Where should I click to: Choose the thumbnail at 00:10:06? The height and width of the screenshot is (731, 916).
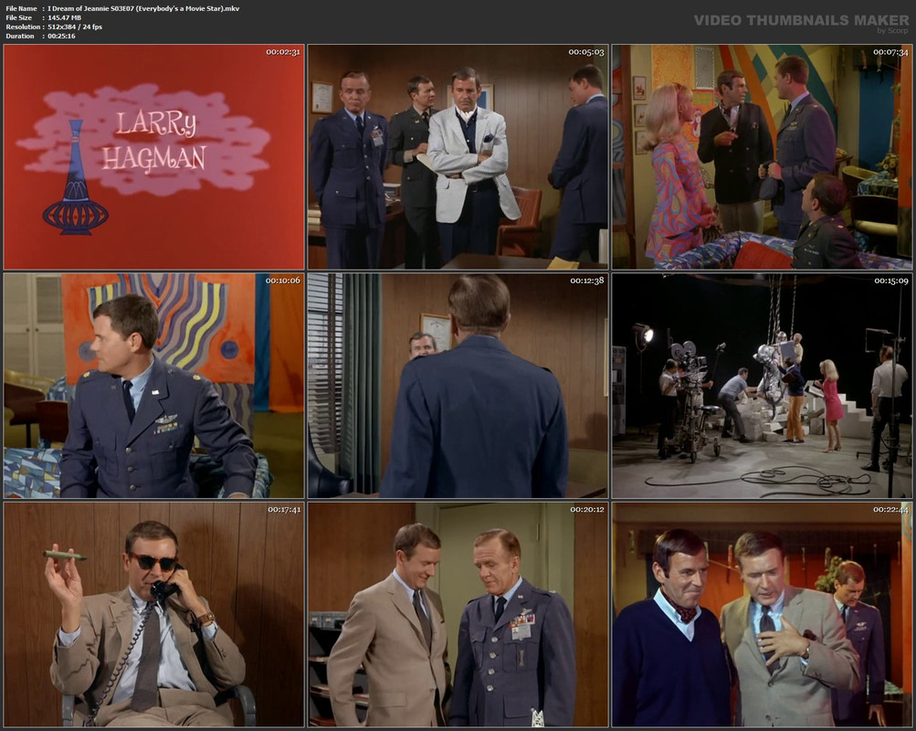coord(154,386)
